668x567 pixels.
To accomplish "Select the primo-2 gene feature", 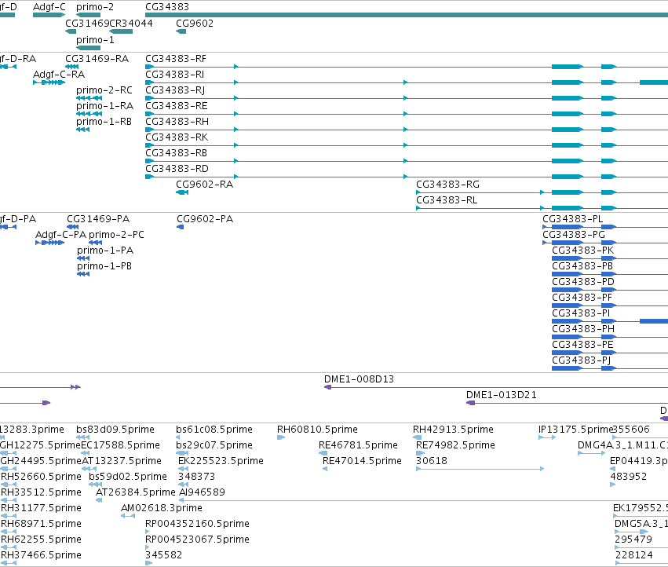I will (88, 15).
